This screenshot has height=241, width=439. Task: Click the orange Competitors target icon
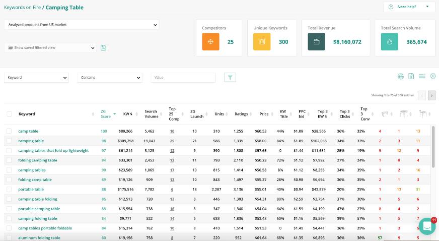coord(210,42)
